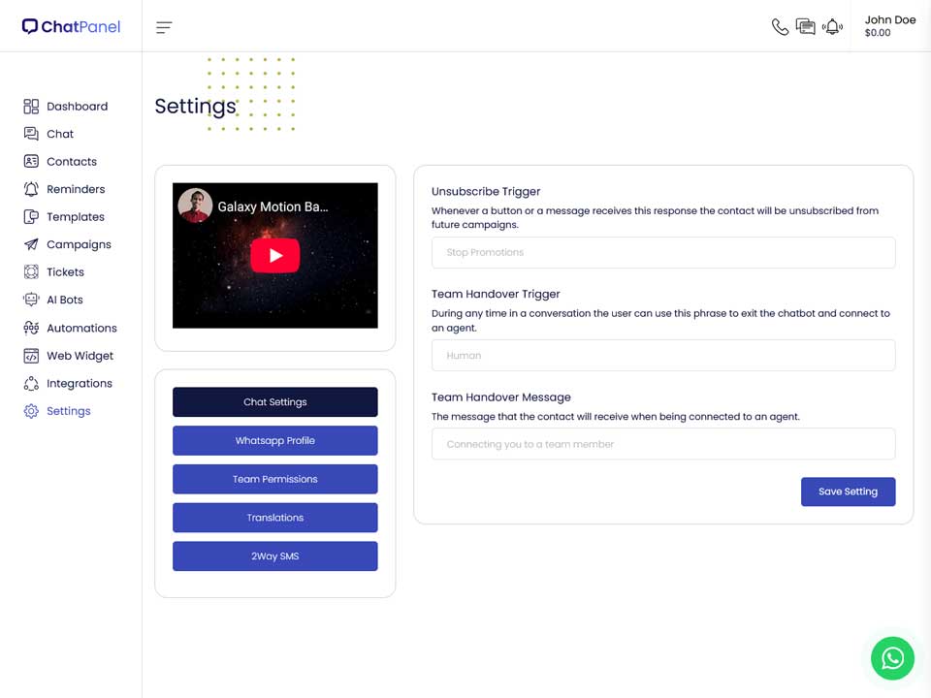Viewport: 931px width, 698px height.
Task: Click the Team Handover Message field
Action: tap(663, 444)
